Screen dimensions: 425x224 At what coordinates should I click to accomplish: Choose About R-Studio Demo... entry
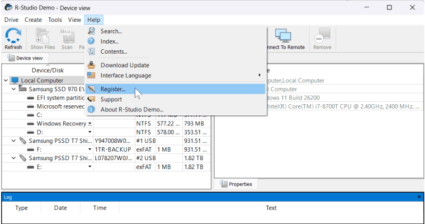click(175, 109)
